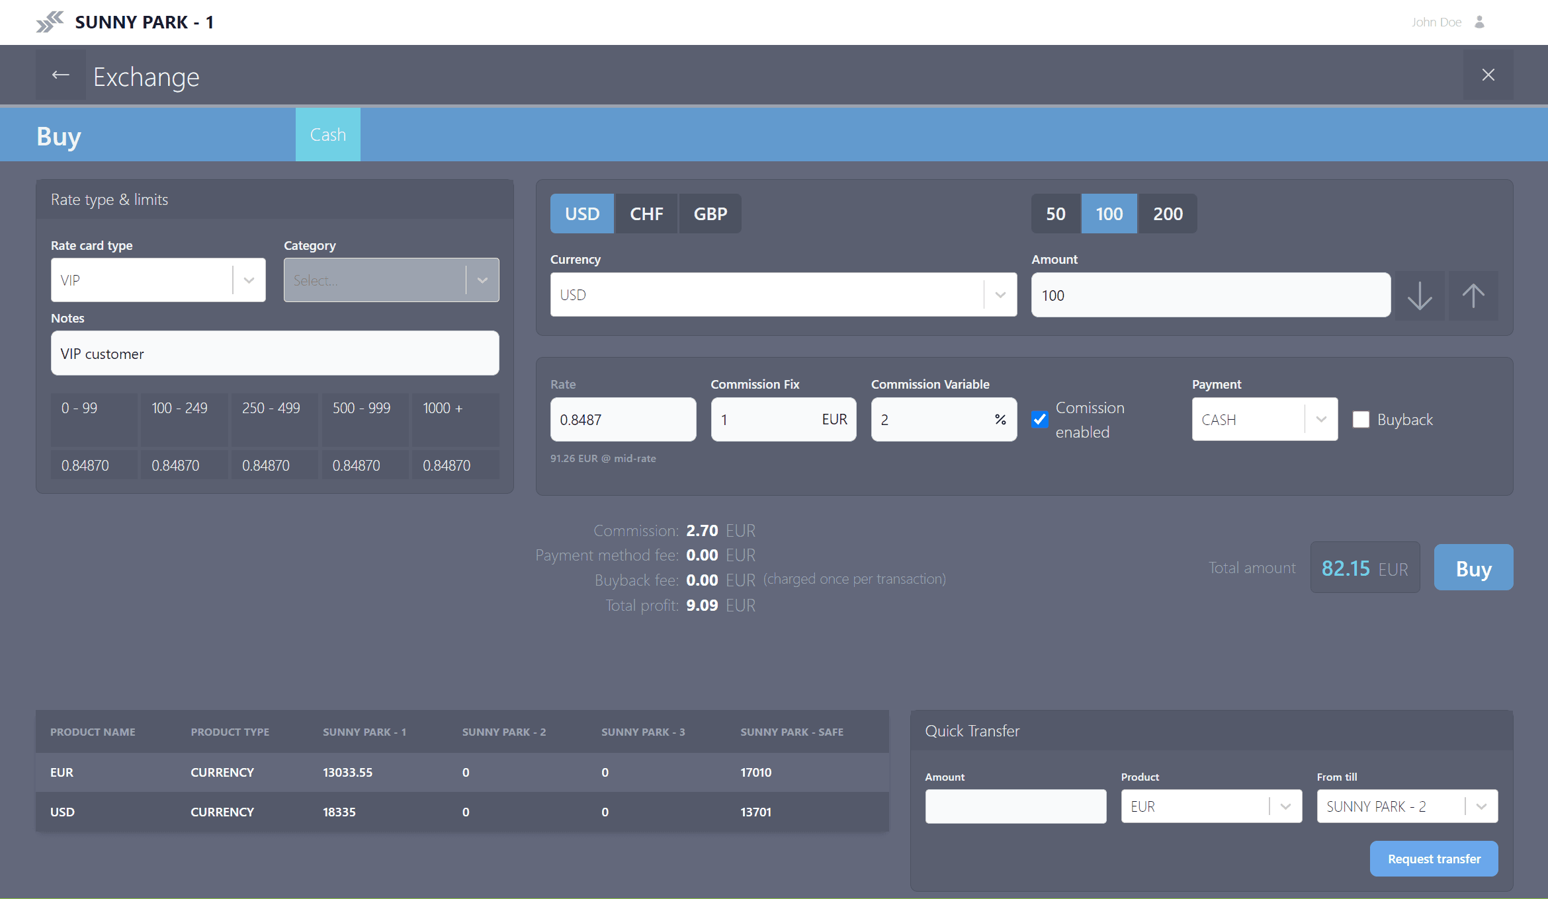This screenshot has height=899, width=1548.
Task: Click the 18335 USD balance cell
Action: tap(339, 812)
